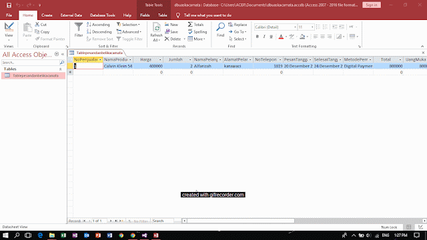The height and width of the screenshot is (240, 427).
Task: Switch to the Fields tab
Action: [145, 15]
